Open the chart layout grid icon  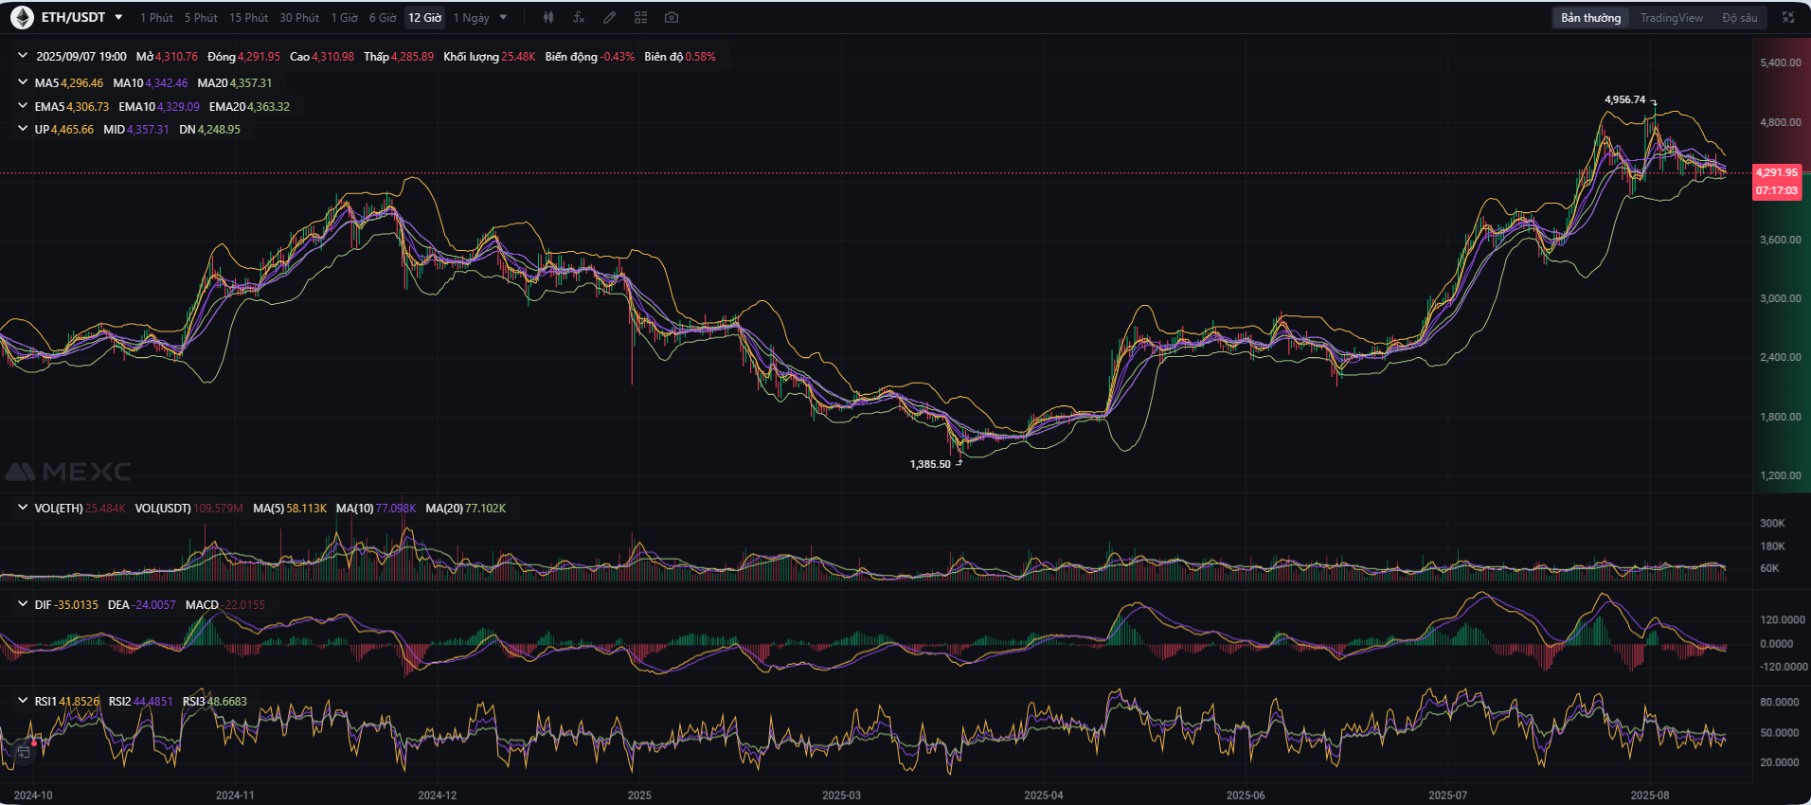point(641,17)
